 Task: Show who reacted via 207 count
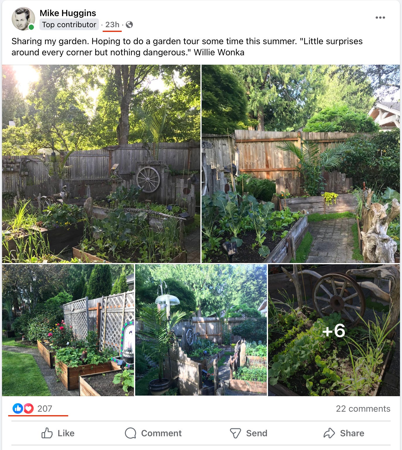click(45, 409)
